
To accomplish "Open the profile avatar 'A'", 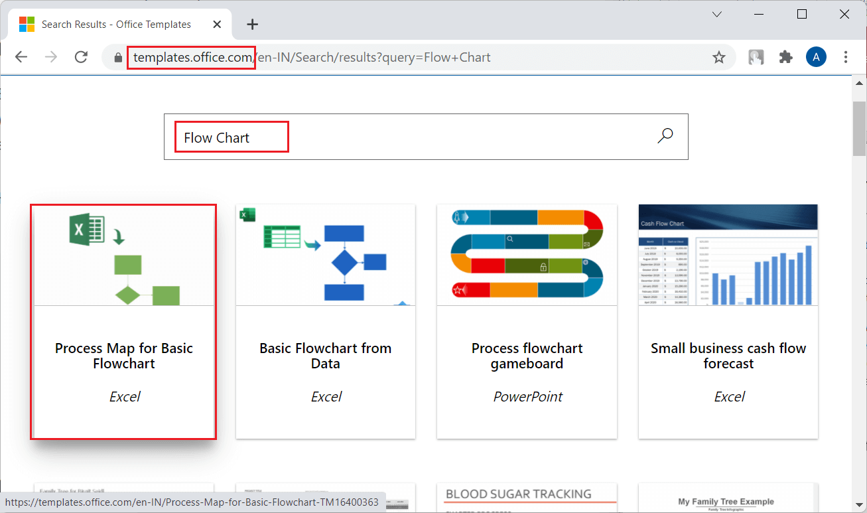I will 816,57.
